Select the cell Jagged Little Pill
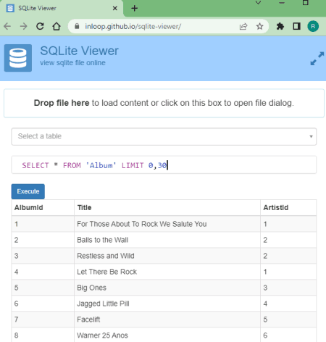326x342 pixels. [167, 304]
